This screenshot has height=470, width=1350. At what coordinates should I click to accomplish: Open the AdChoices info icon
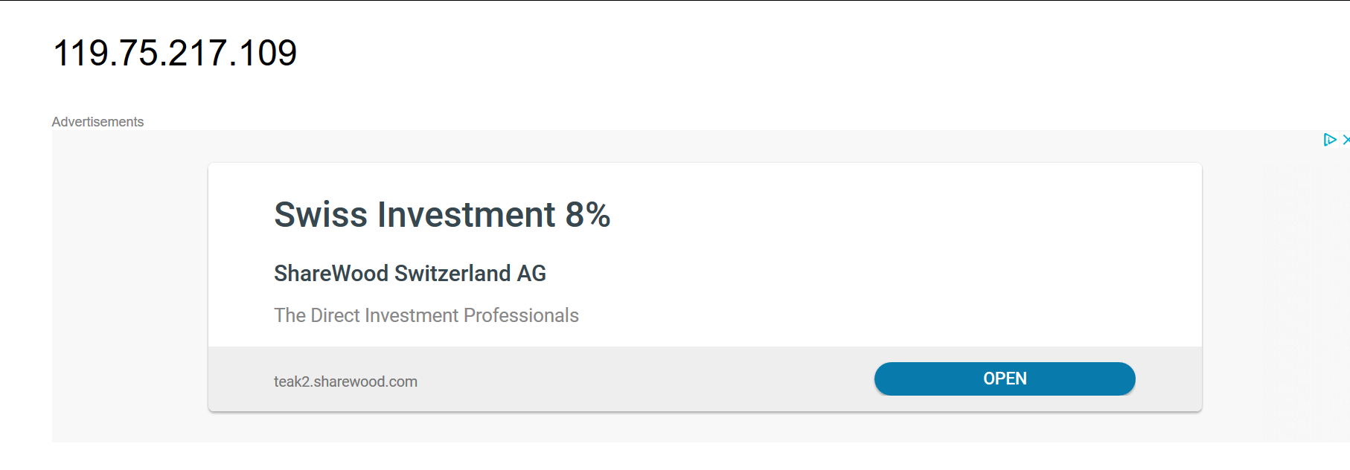tap(1330, 140)
